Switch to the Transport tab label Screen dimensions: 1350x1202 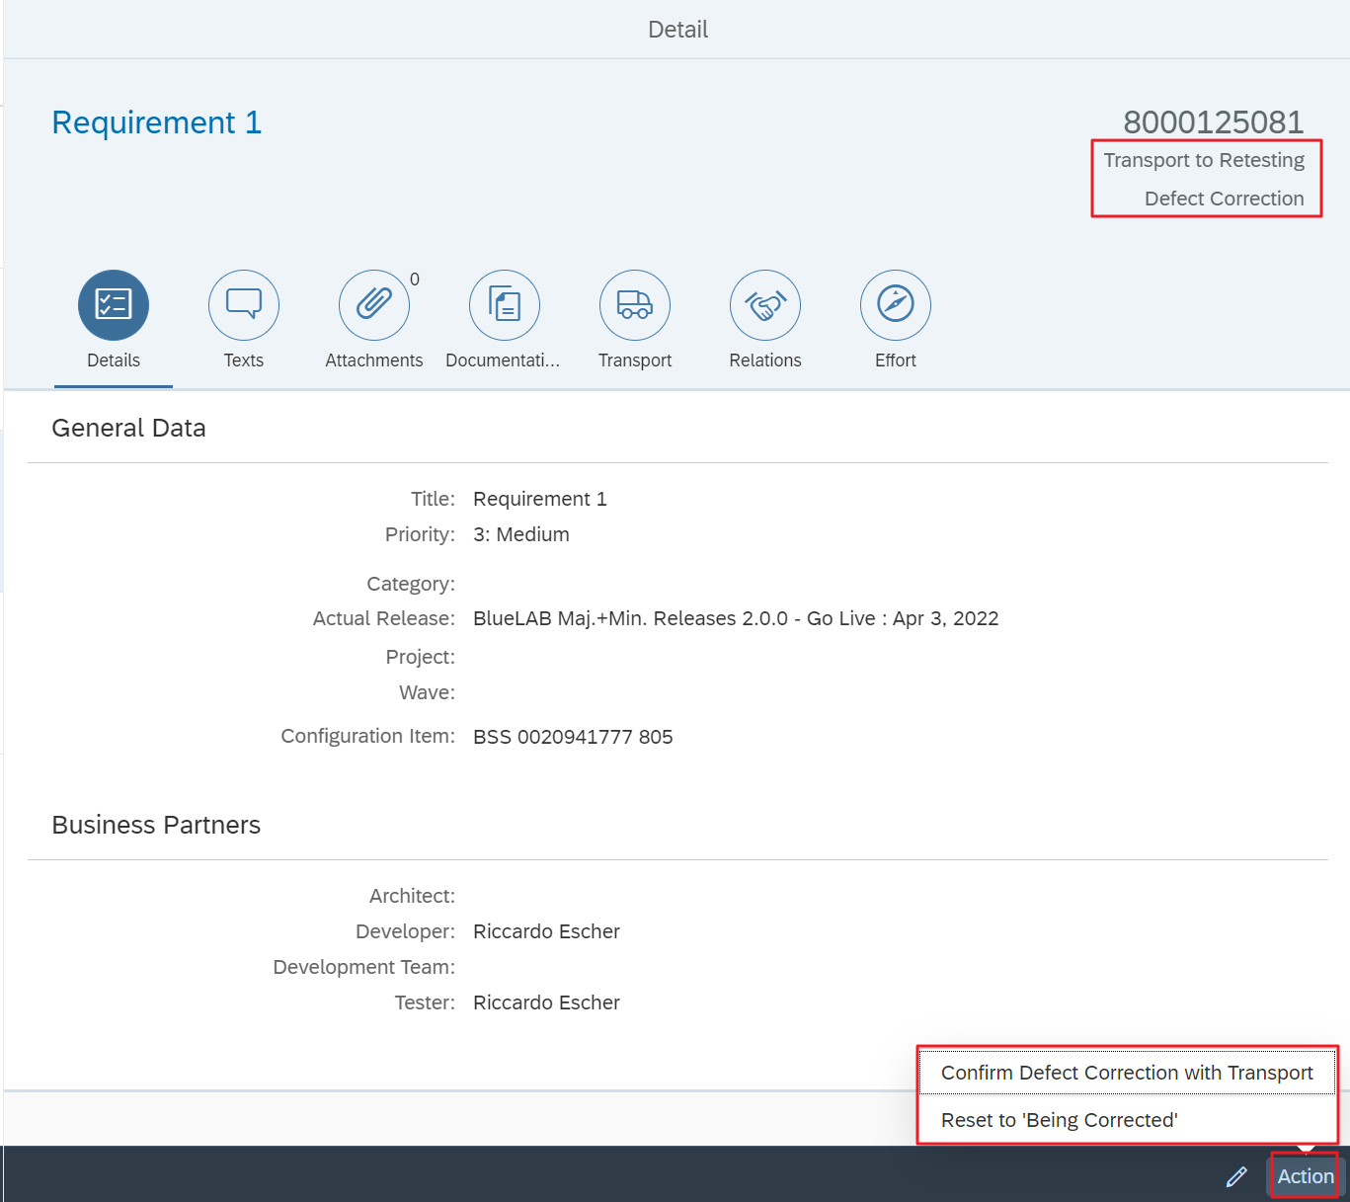[635, 361]
